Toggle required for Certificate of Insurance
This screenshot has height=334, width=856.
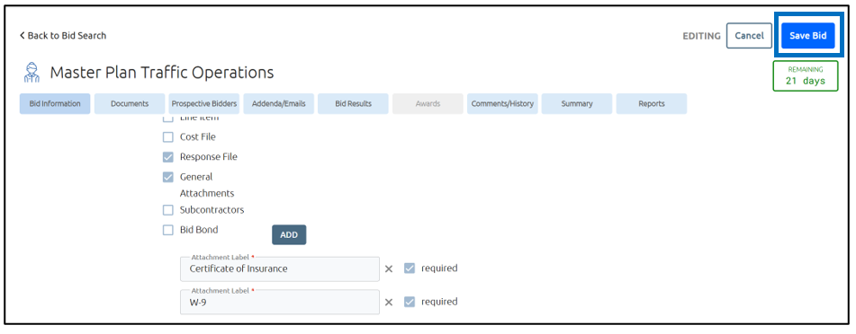tap(410, 268)
